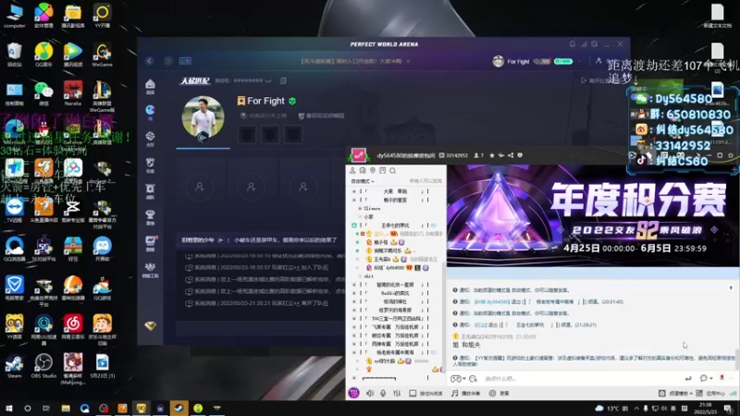Click Windows Start button on taskbar

[8, 408]
